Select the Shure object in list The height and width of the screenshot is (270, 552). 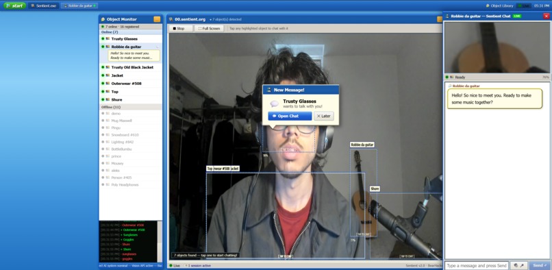click(x=131, y=100)
